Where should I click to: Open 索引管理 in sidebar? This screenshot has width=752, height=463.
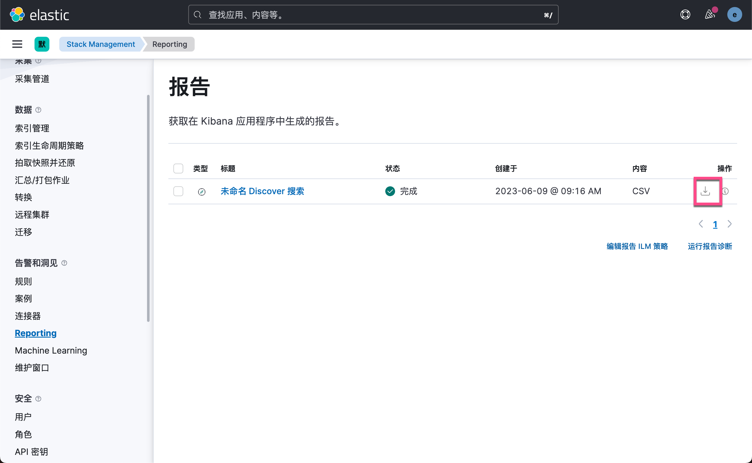(x=32, y=128)
